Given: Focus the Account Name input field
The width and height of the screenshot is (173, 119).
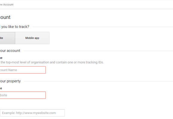Looking at the screenshot, I should click(23, 70).
